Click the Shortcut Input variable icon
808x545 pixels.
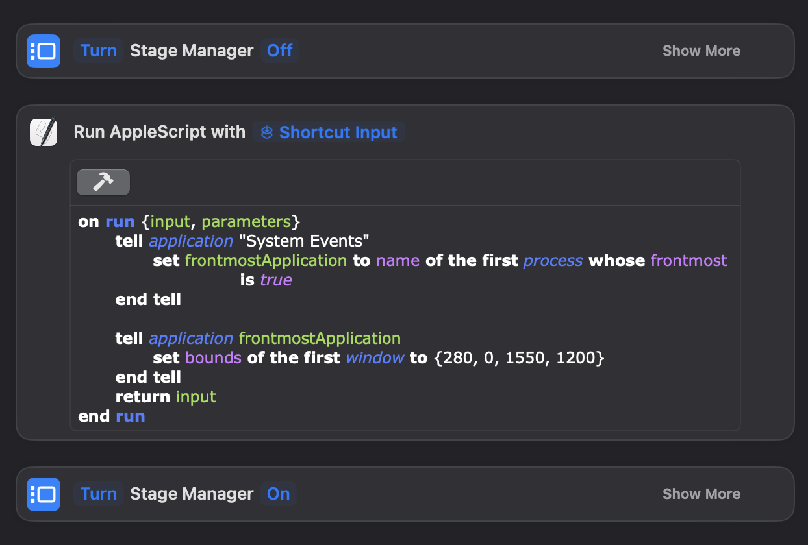[x=266, y=132]
